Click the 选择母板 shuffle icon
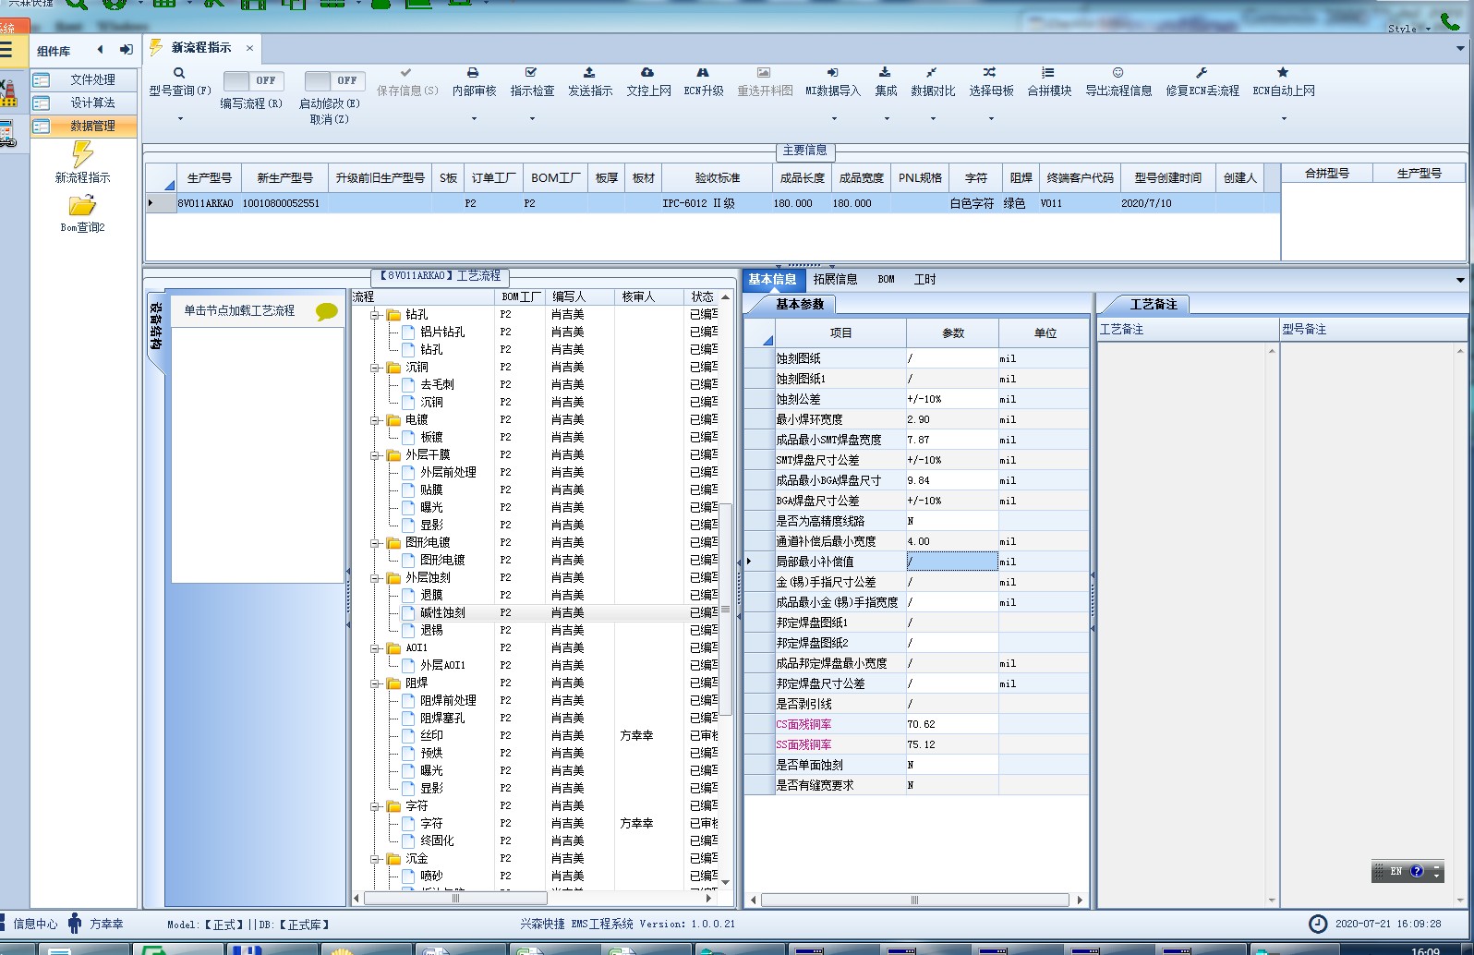The height and width of the screenshot is (955, 1474). (x=989, y=72)
